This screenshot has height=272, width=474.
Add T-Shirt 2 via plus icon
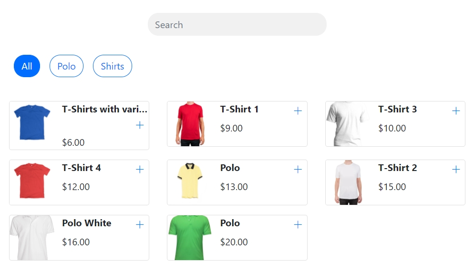(456, 170)
